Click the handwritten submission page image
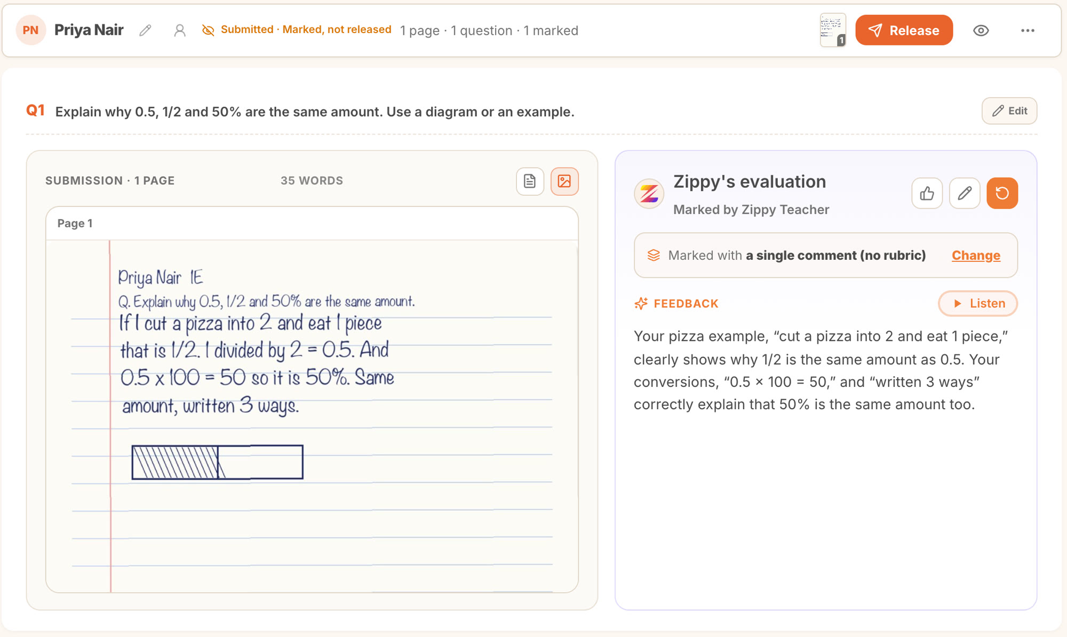 pos(312,416)
